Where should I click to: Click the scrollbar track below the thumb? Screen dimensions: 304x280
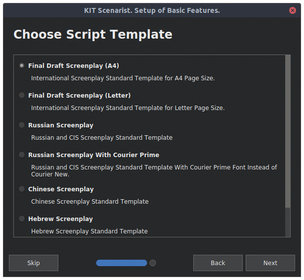pos(288,222)
